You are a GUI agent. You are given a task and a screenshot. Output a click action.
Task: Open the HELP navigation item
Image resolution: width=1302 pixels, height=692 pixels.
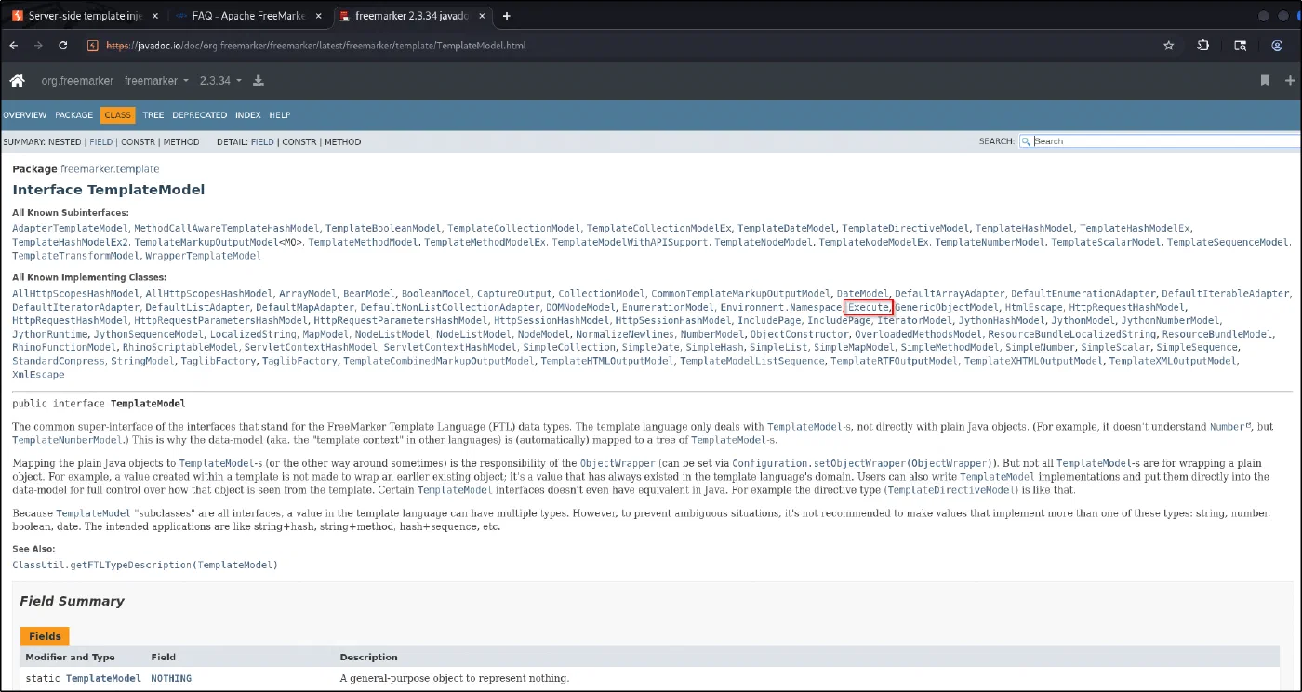tap(280, 115)
